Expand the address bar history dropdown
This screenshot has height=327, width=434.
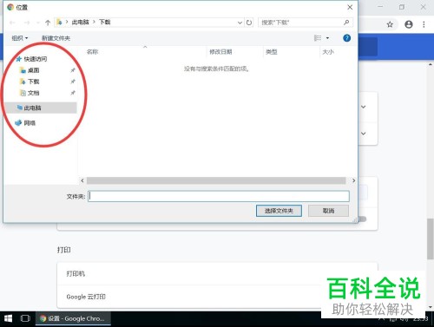coord(240,23)
